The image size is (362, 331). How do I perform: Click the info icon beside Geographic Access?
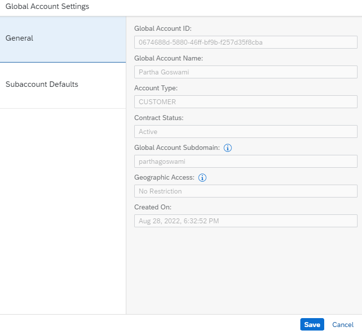pyautogui.click(x=202, y=178)
